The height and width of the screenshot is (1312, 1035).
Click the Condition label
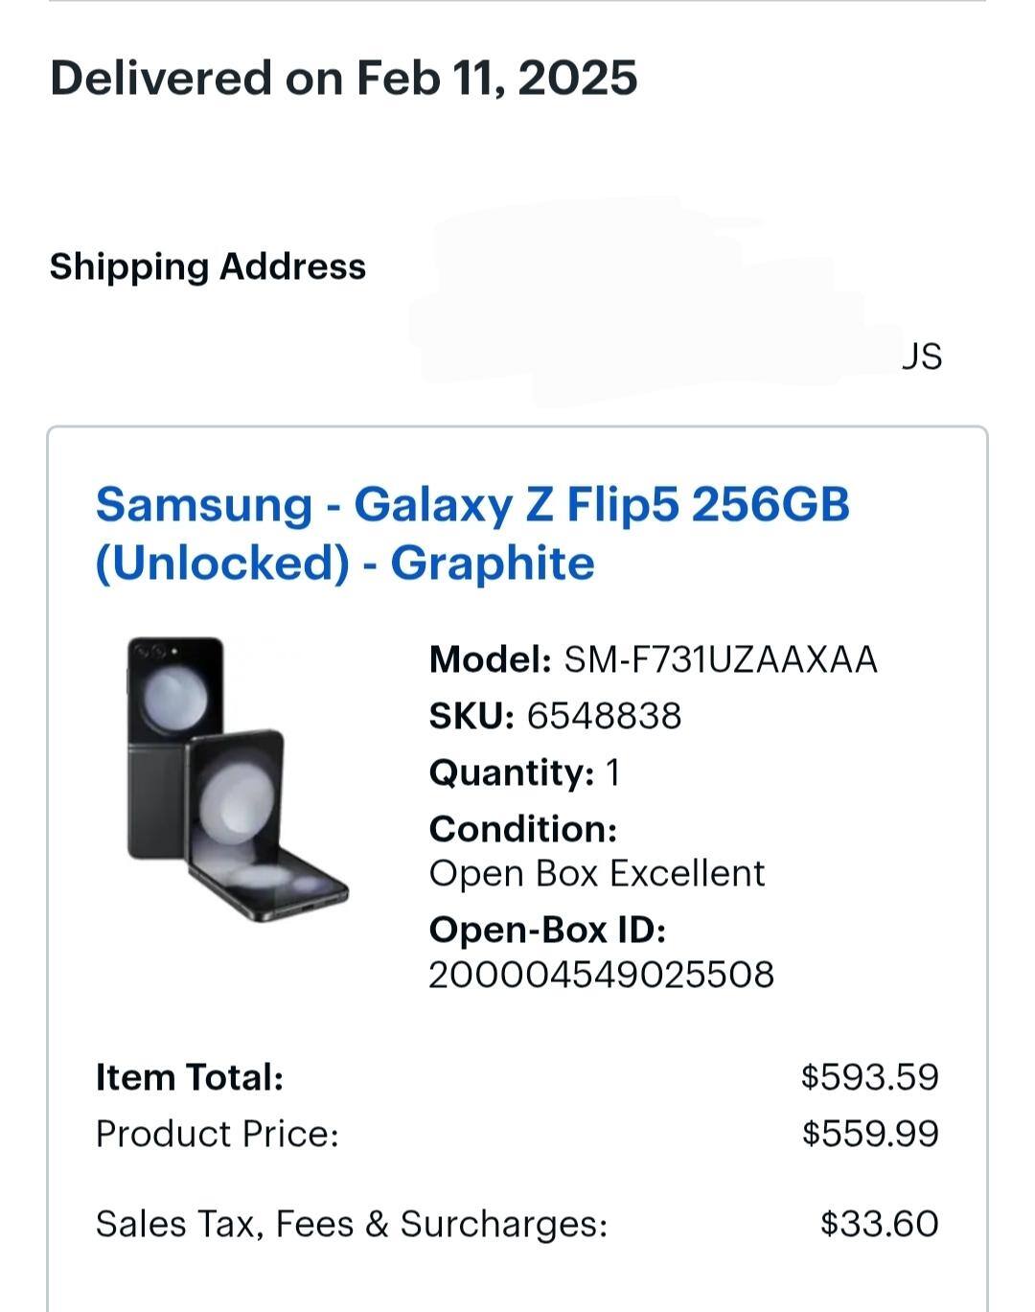(523, 829)
